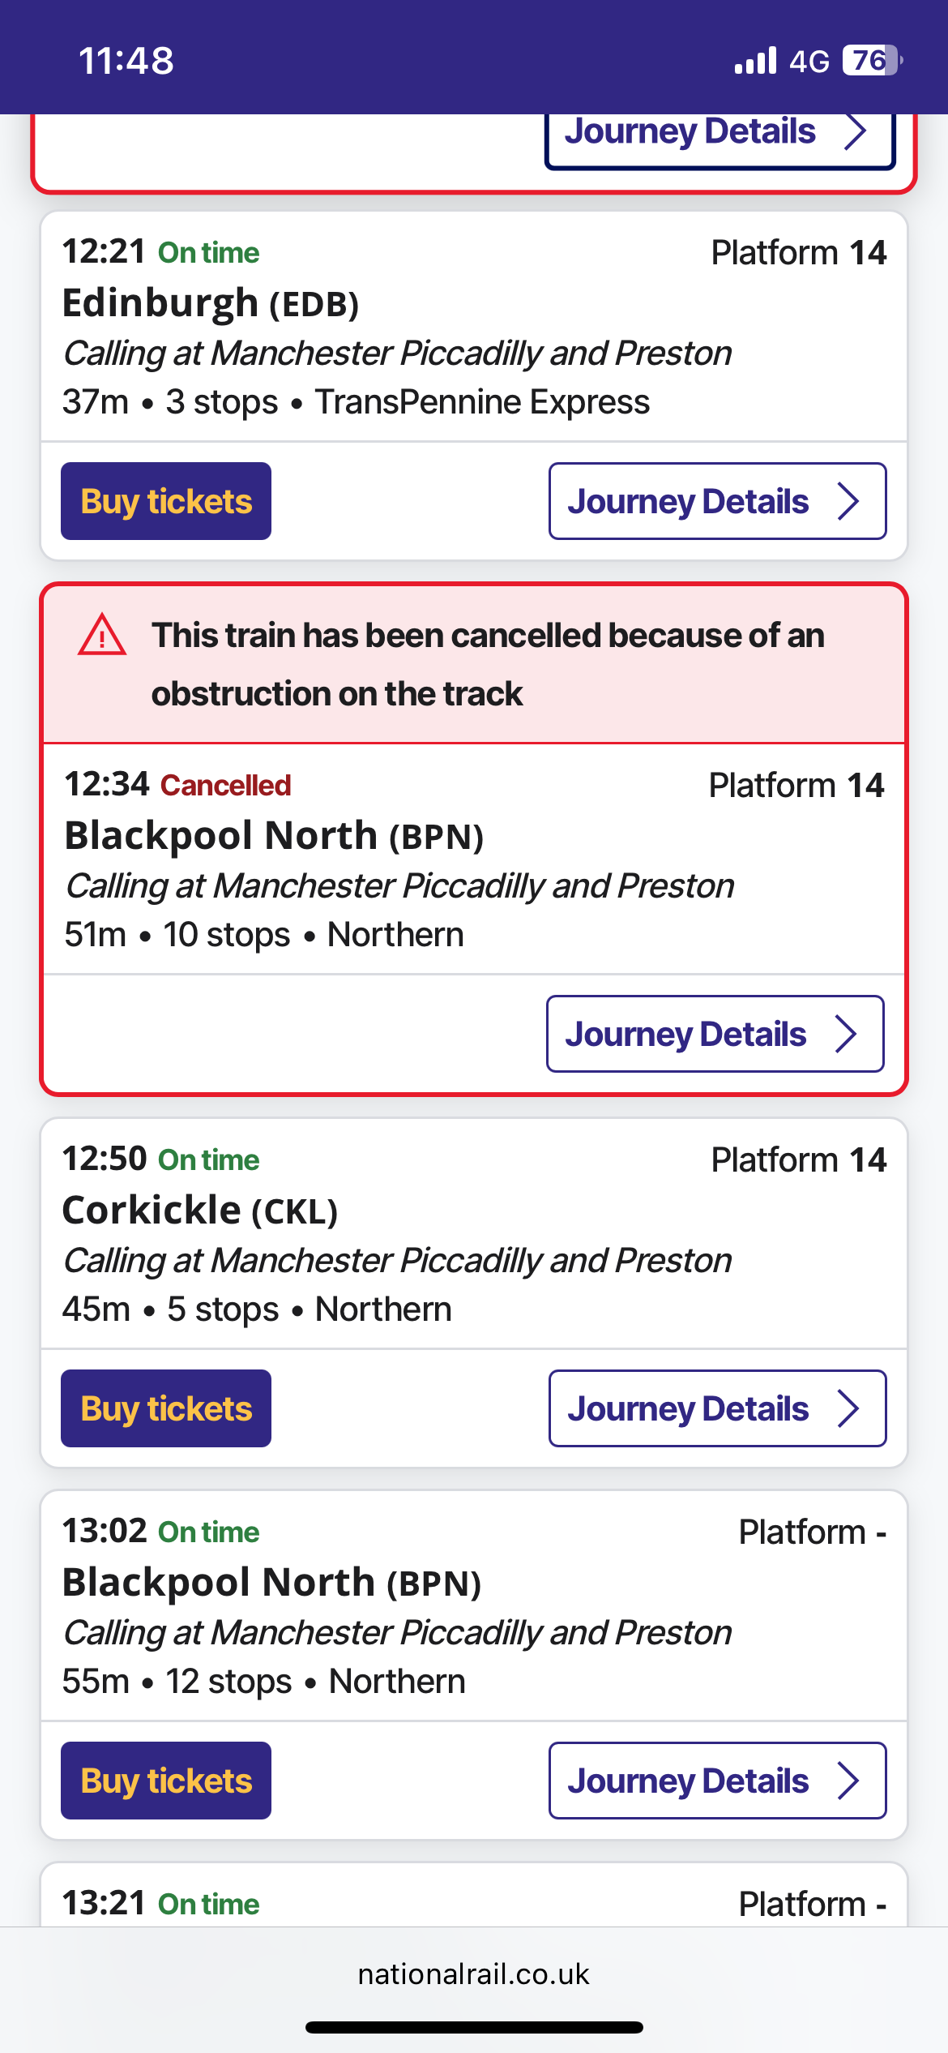The height and width of the screenshot is (2053, 948).
Task: Tap the cancellation reason banner text
Action: click(486, 664)
